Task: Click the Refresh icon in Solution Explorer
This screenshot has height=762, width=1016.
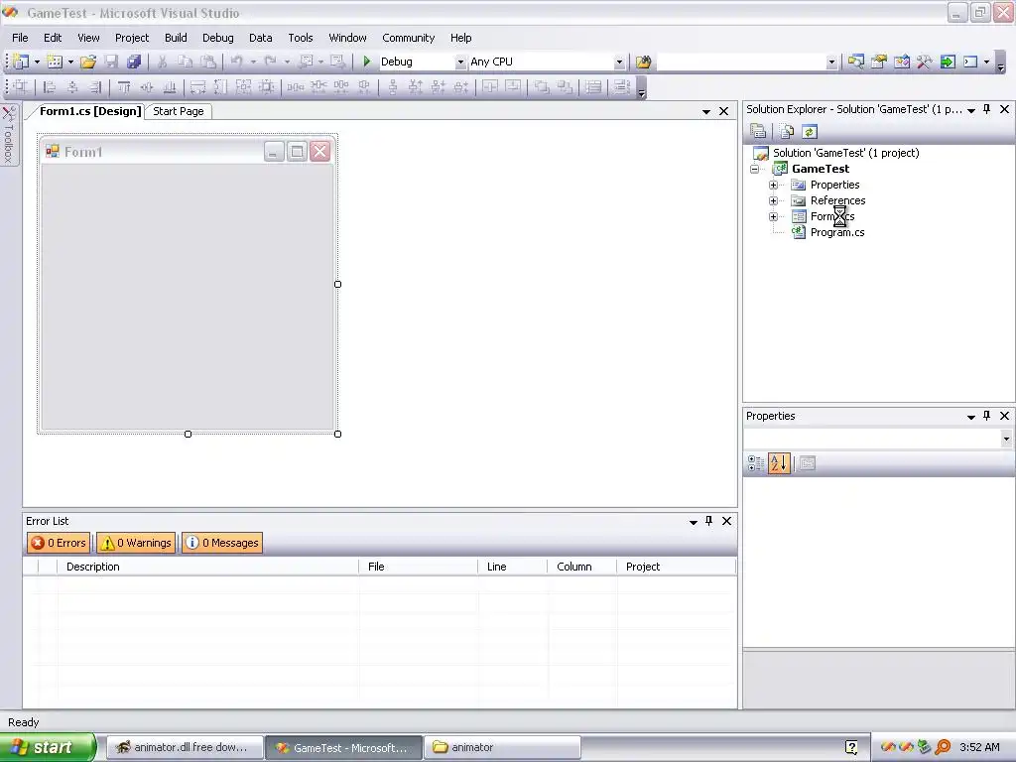Action: click(x=810, y=132)
